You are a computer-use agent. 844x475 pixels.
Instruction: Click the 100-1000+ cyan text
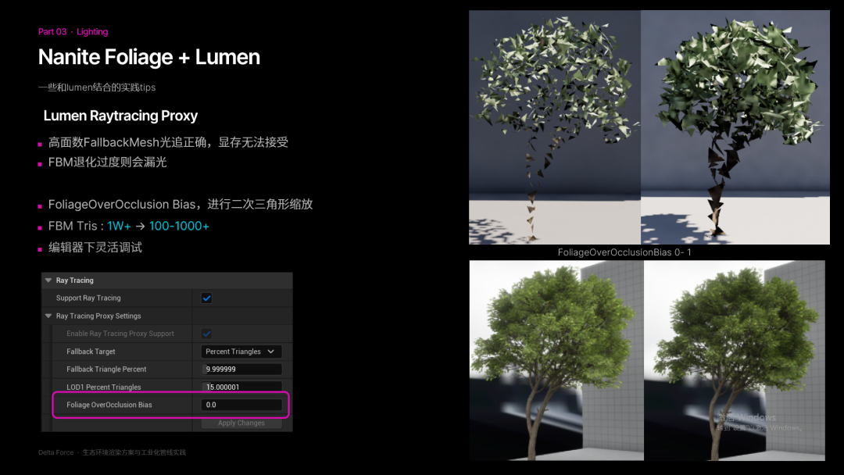coord(179,226)
